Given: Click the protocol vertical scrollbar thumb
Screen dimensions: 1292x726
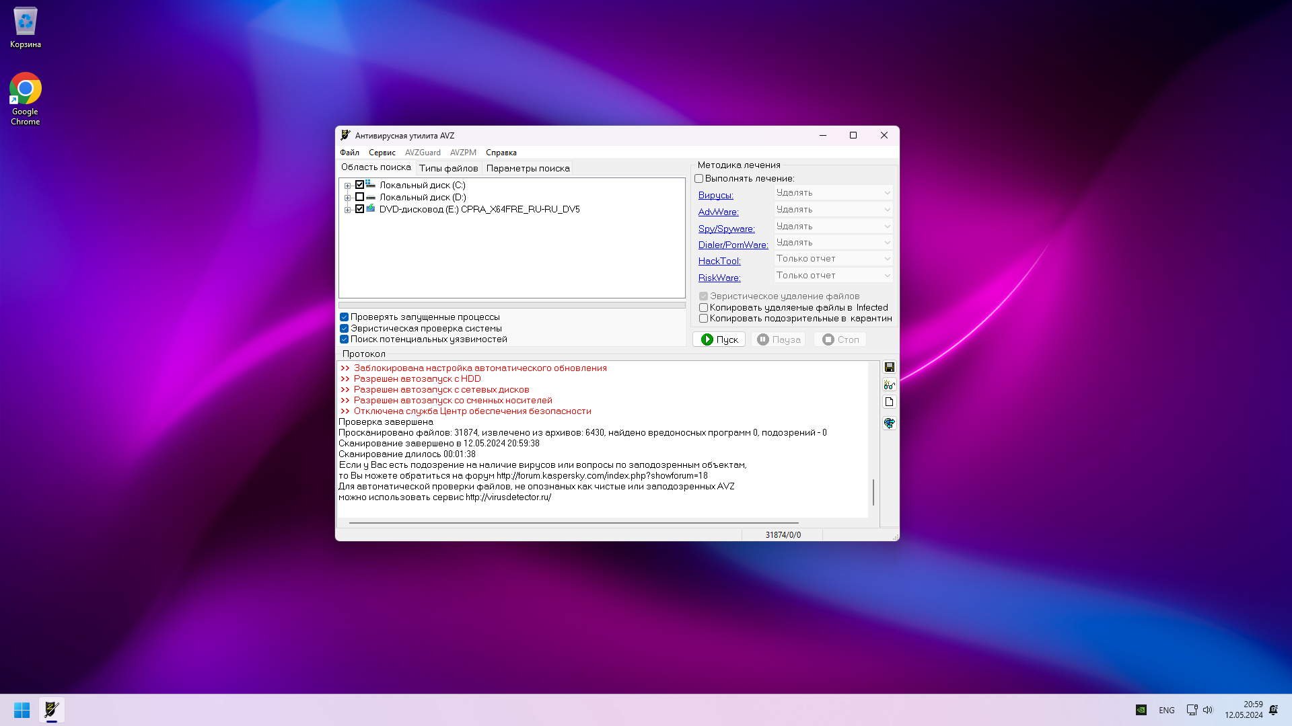Looking at the screenshot, I should point(873,493).
